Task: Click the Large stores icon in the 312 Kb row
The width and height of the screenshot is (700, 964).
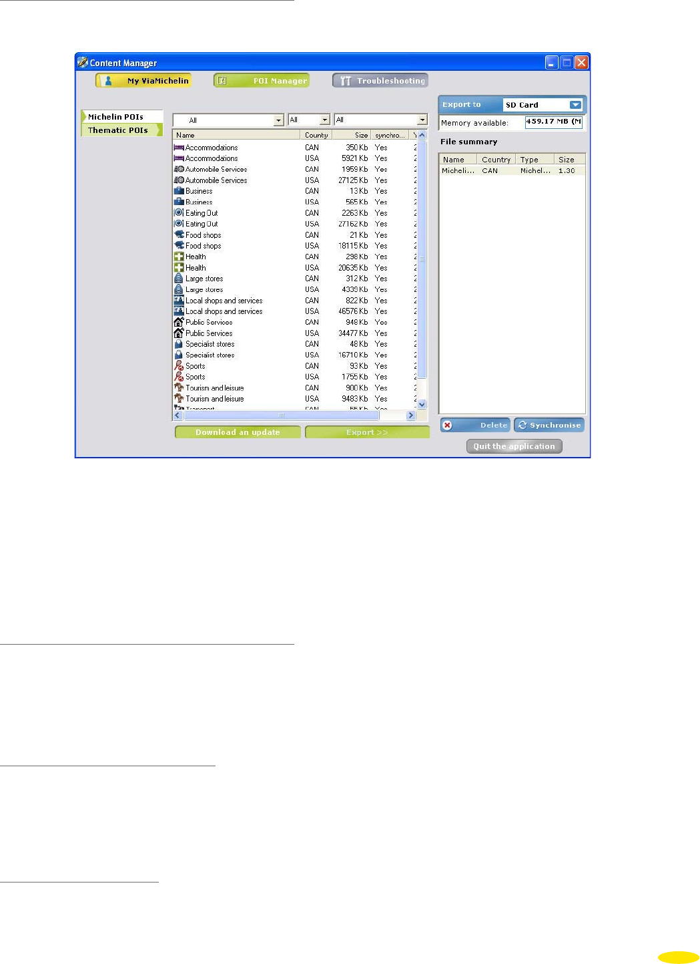Action: pyautogui.click(x=179, y=279)
